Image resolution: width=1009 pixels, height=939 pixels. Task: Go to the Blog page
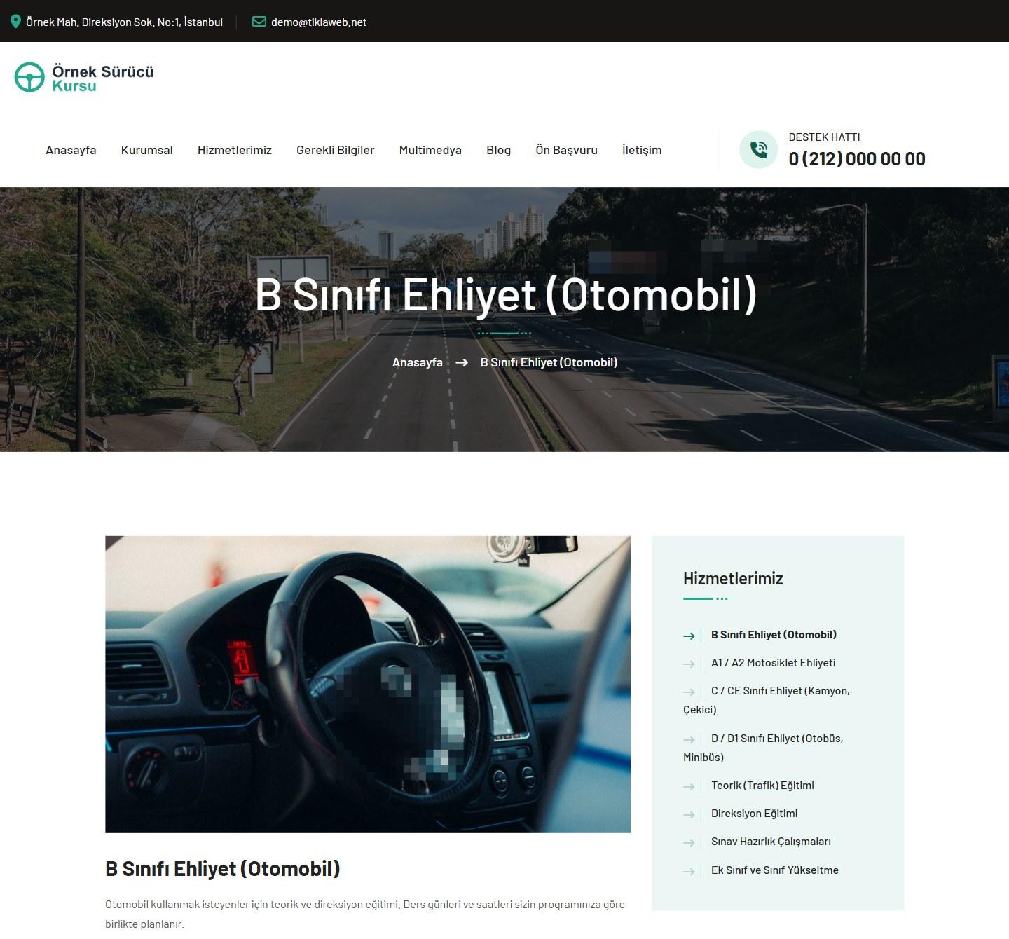[x=499, y=150]
